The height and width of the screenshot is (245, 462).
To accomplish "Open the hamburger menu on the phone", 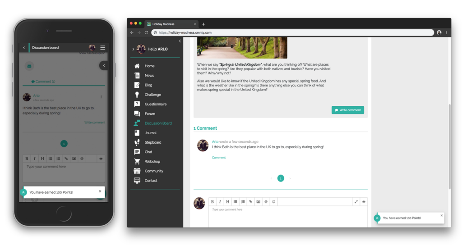I will [102, 47].
